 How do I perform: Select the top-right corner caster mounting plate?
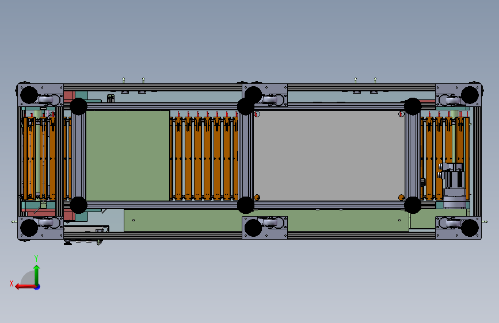(458, 95)
